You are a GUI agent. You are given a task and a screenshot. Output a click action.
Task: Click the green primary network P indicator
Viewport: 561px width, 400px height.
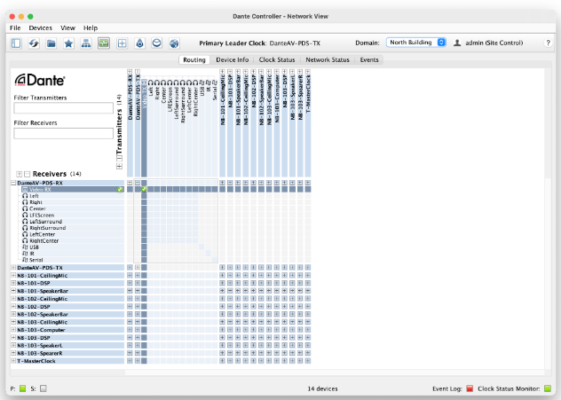point(22,388)
